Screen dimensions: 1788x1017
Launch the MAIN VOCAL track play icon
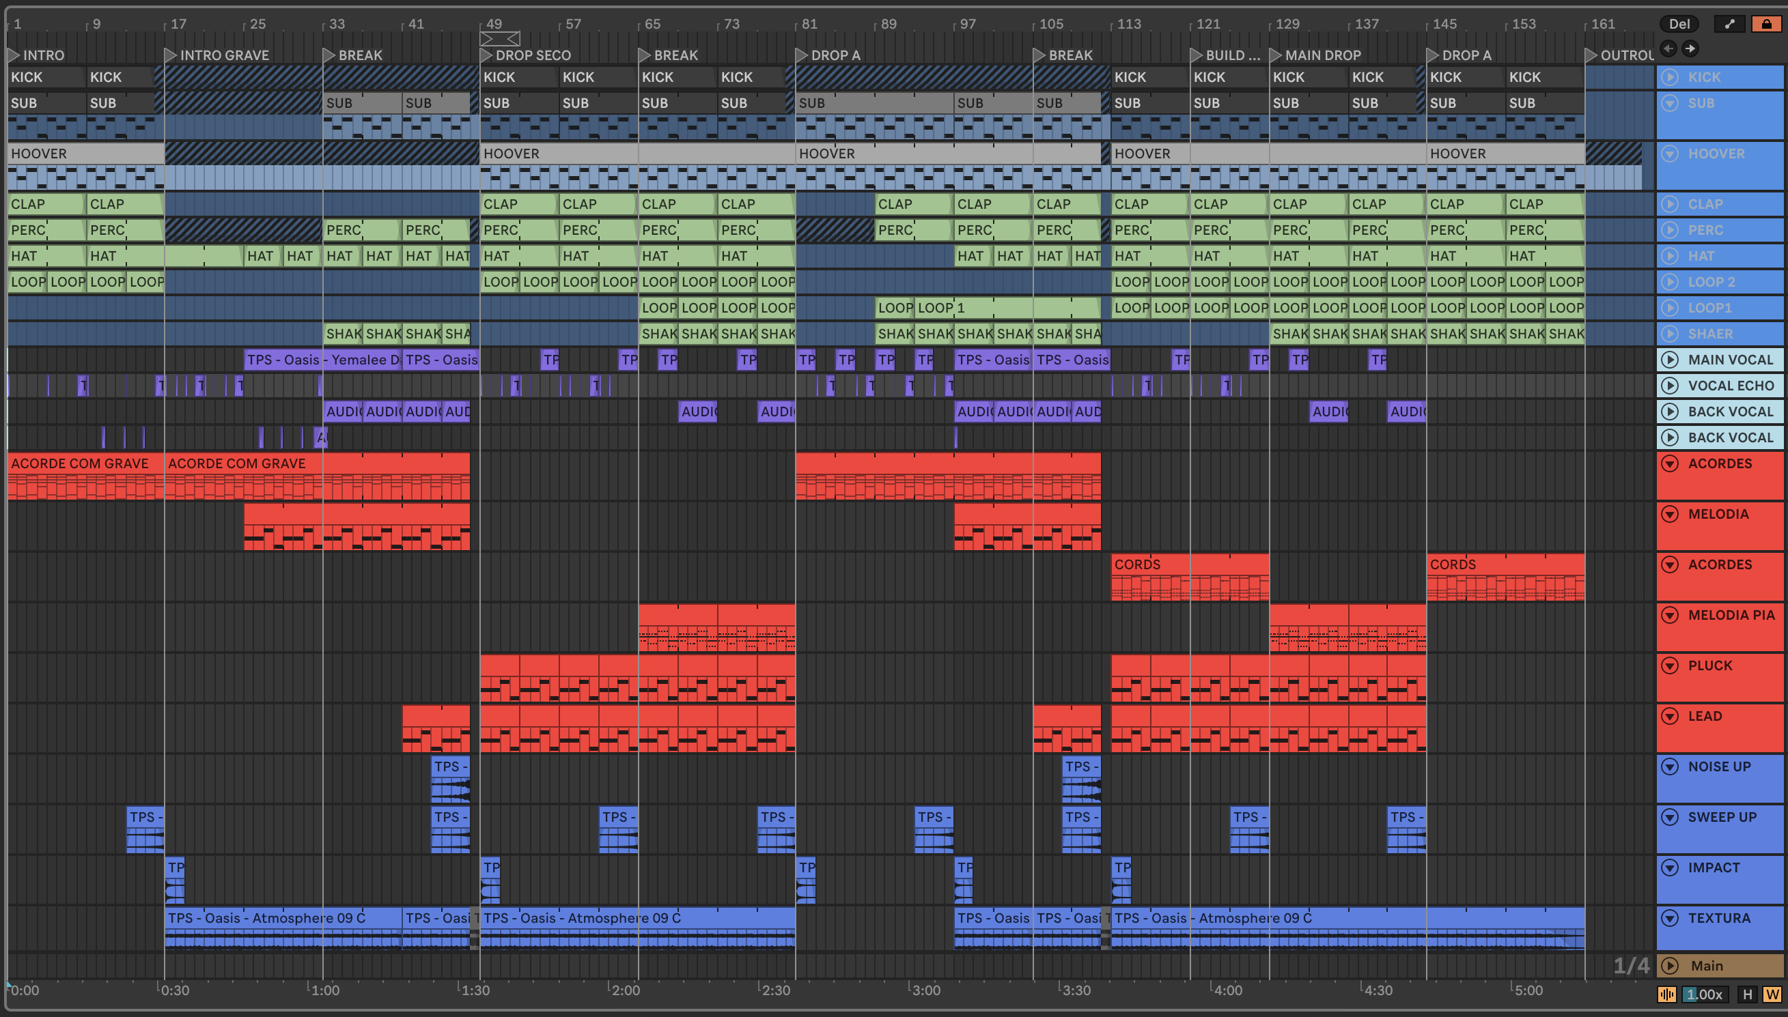click(1670, 360)
